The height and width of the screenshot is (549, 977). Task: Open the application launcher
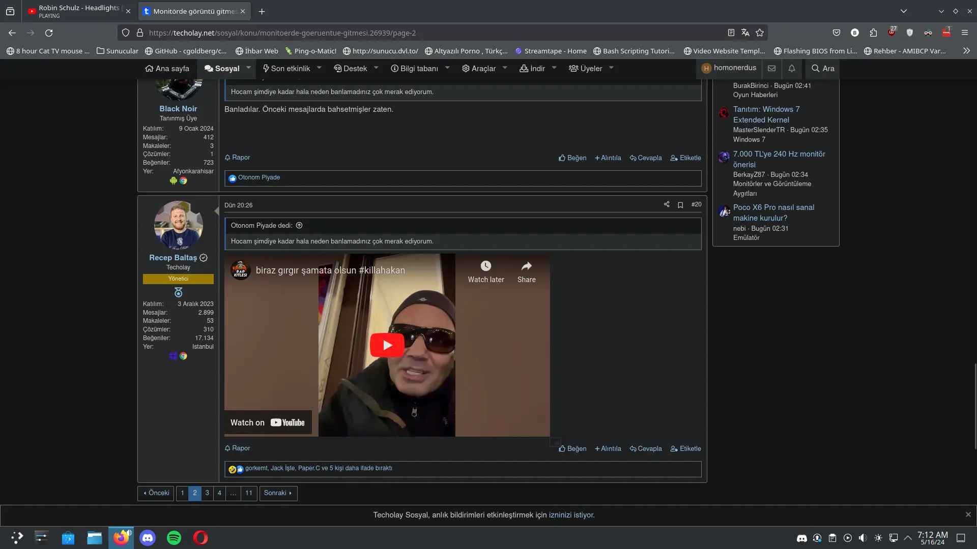pos(17,537)
